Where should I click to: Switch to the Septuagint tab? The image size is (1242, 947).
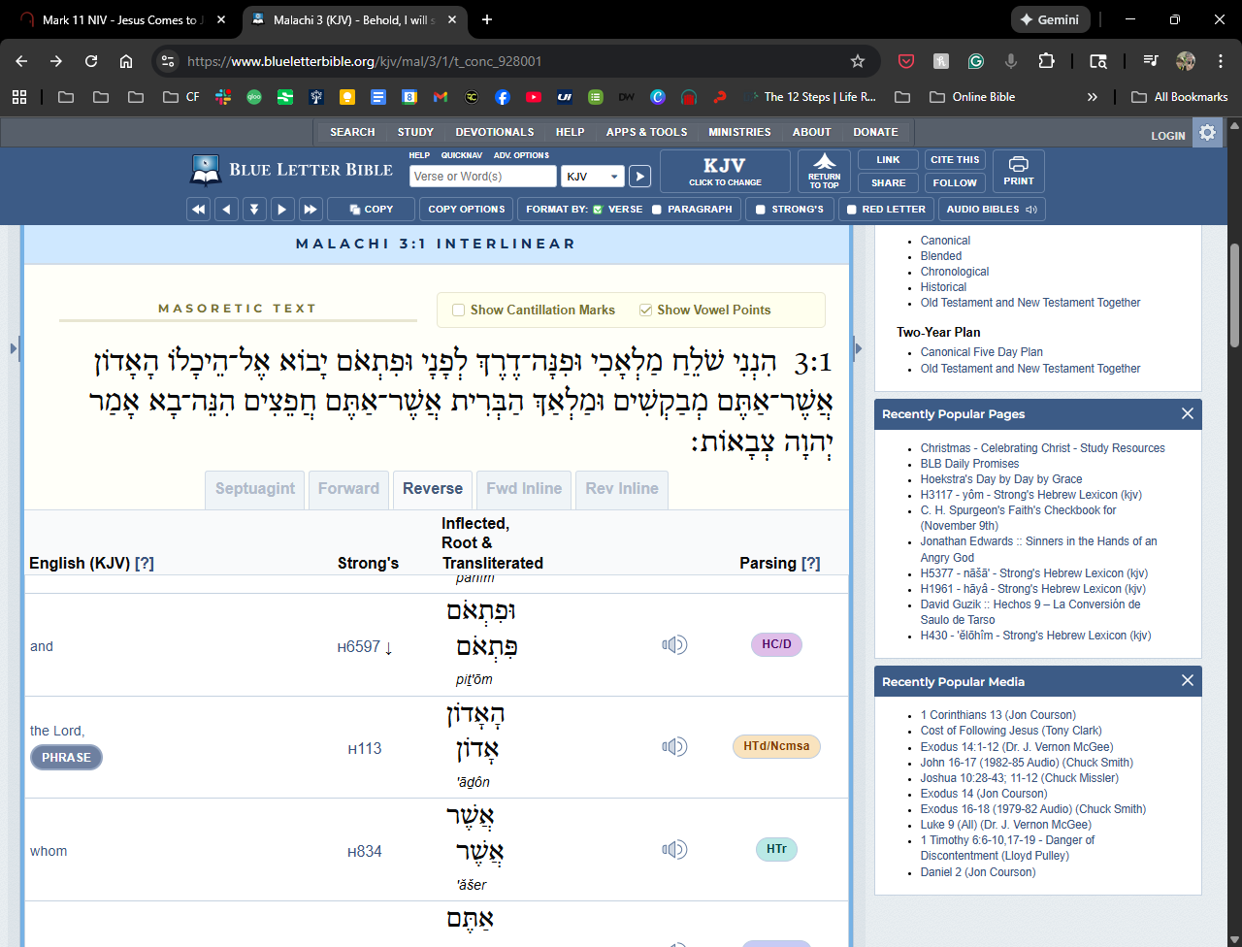point(255,489)
